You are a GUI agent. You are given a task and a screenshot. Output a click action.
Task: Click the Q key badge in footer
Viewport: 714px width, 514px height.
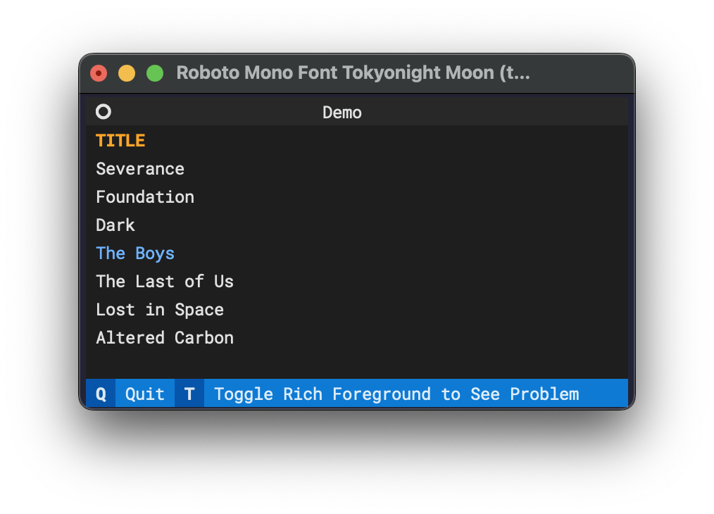101,394
